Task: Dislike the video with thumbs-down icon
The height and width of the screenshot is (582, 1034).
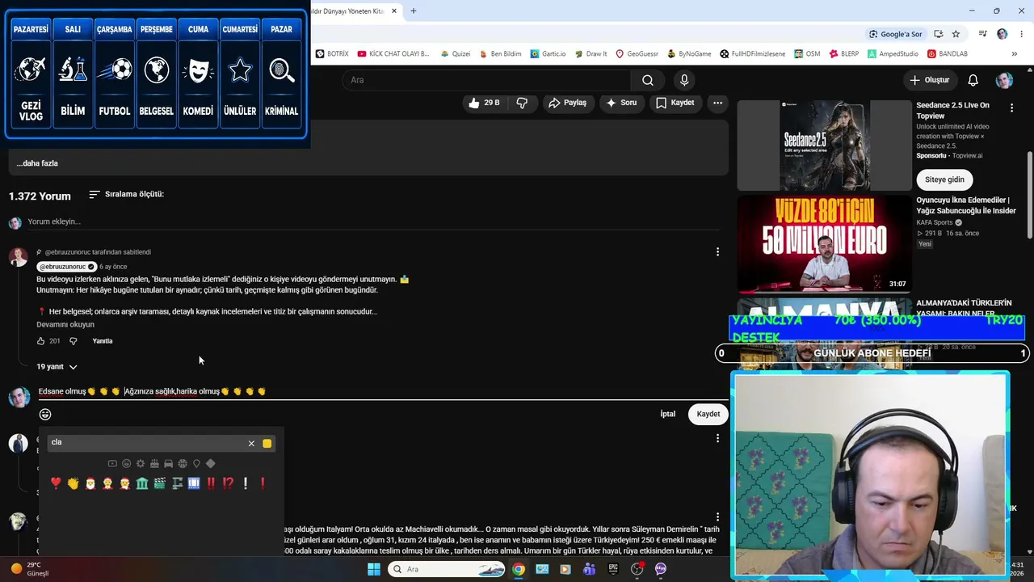Action: coord(522,103)
